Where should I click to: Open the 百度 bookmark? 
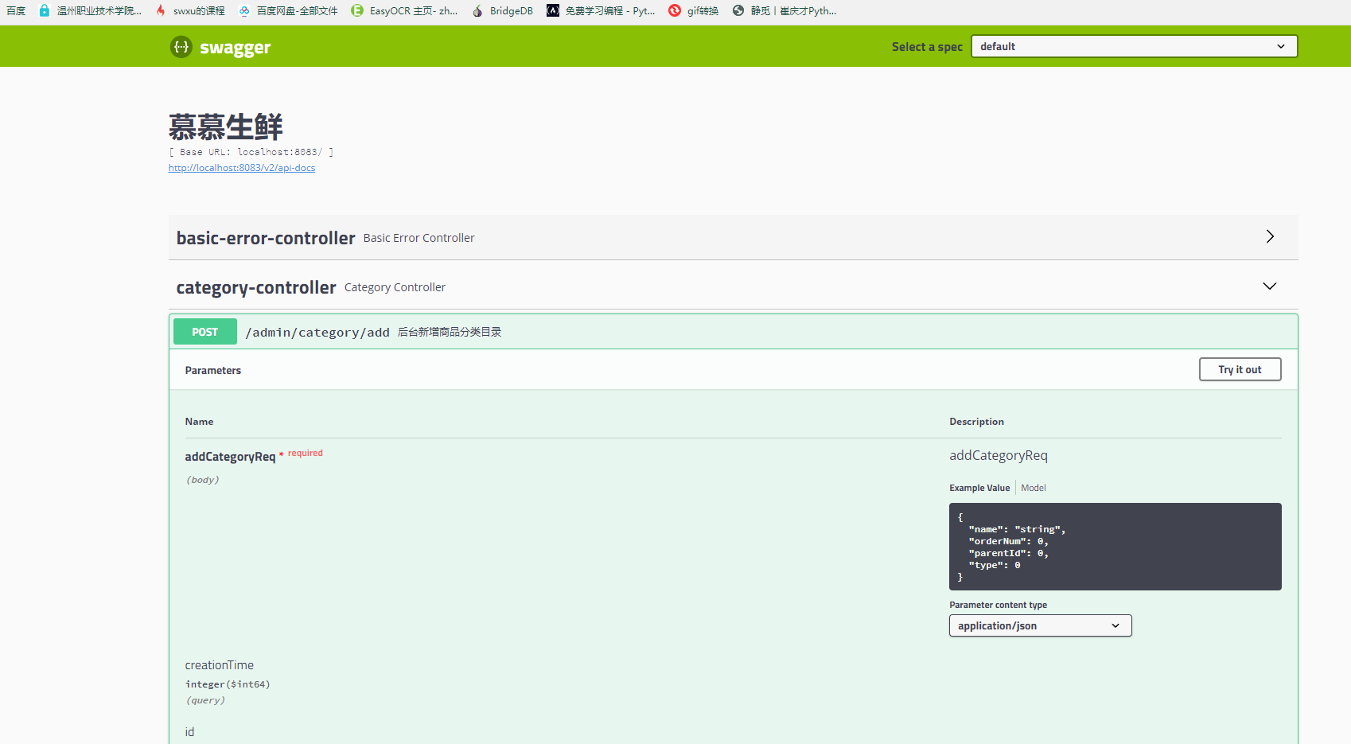coord(16,10)
